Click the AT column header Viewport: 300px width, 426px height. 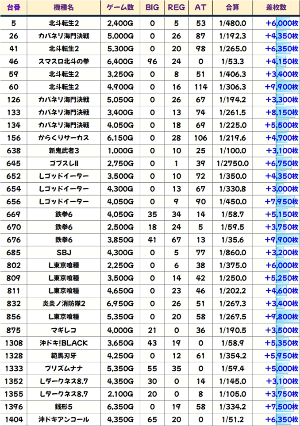200,8
